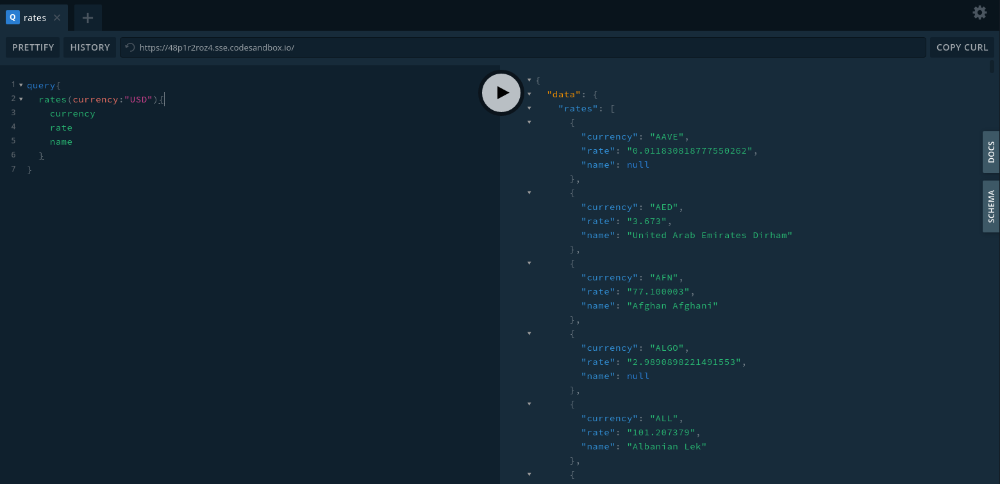Collapse the AED entry object
Screen dimensions: 1000x484
[x=529, y=193]
